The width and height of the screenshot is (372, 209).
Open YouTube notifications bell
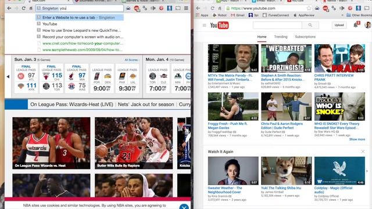tap(356, 25)
